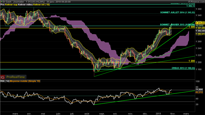Click the IG logo icon
The image size is (205, 115).
[x=2, y=77]
